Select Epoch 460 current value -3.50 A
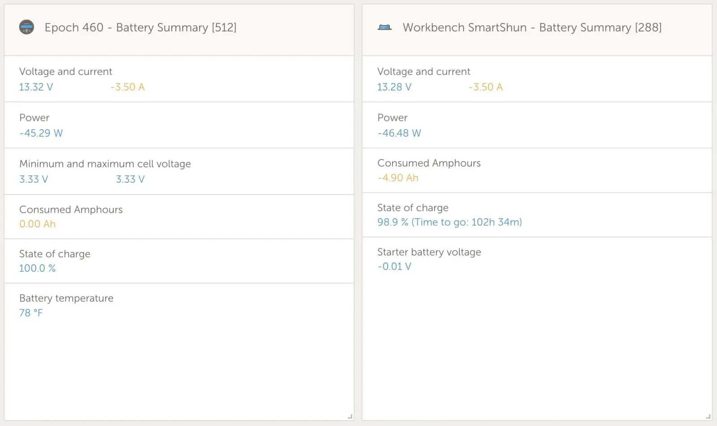Image resolution: width=717 pixels, height=426 pixels. [127, 87]
